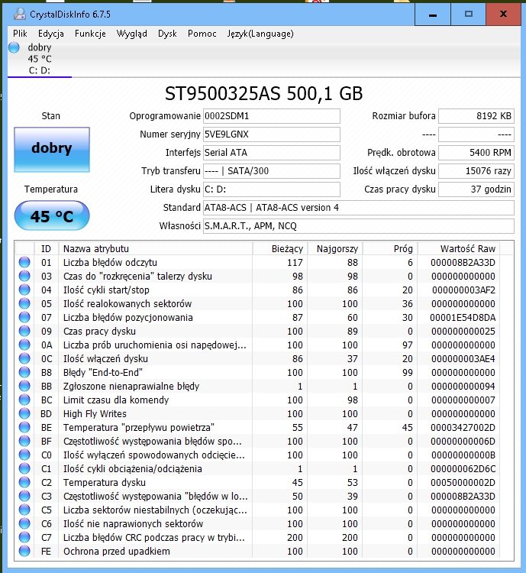Click the 37 godzin power-on hours
Screen dimensions: 526x573
tap(476, 189)
